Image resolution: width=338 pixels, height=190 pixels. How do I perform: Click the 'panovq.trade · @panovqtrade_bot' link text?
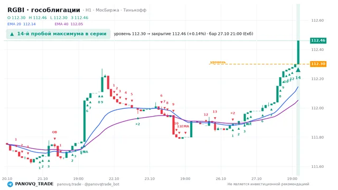coord(88,184)
